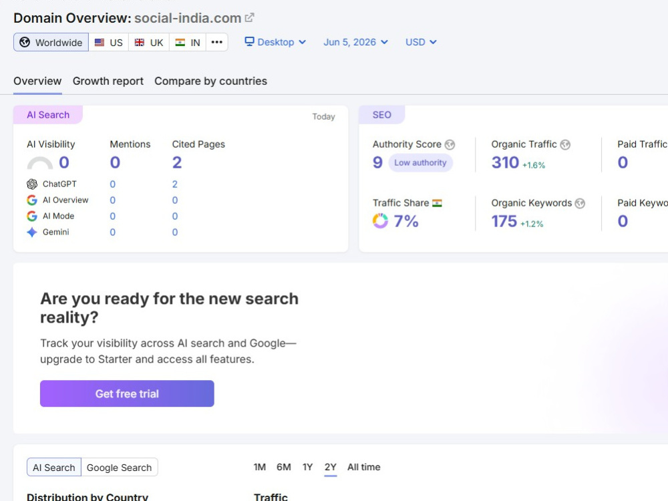The image size is (668, 501).
Task: Click the AI Visibility heading
Action: pyautogui.click(x=51, y=144)
